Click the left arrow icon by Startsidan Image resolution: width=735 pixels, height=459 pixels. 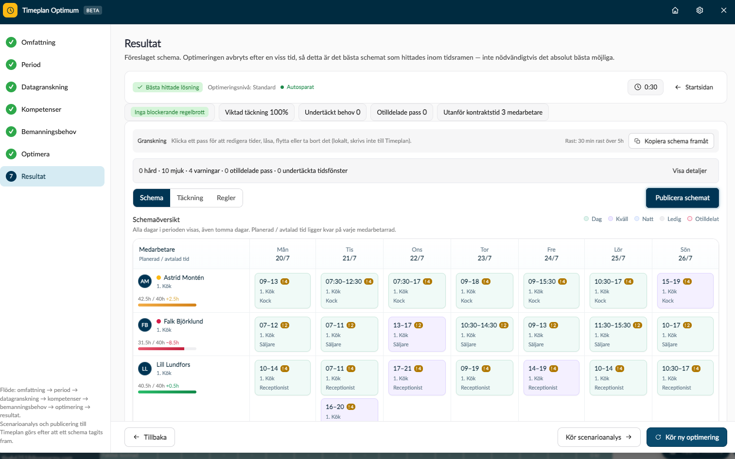[678, 87]
